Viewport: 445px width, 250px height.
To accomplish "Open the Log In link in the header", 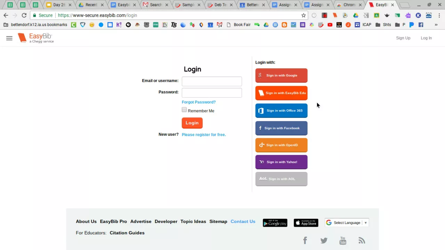I will point(426,38).
